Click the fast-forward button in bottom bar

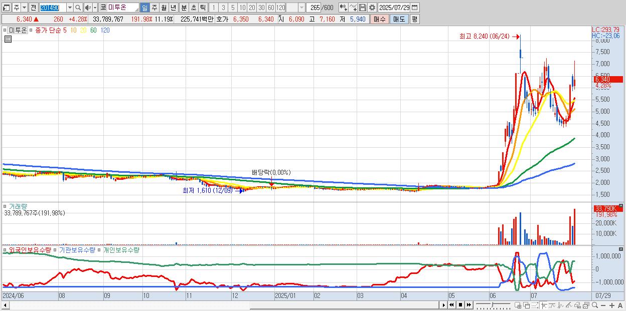click(468, 305)
